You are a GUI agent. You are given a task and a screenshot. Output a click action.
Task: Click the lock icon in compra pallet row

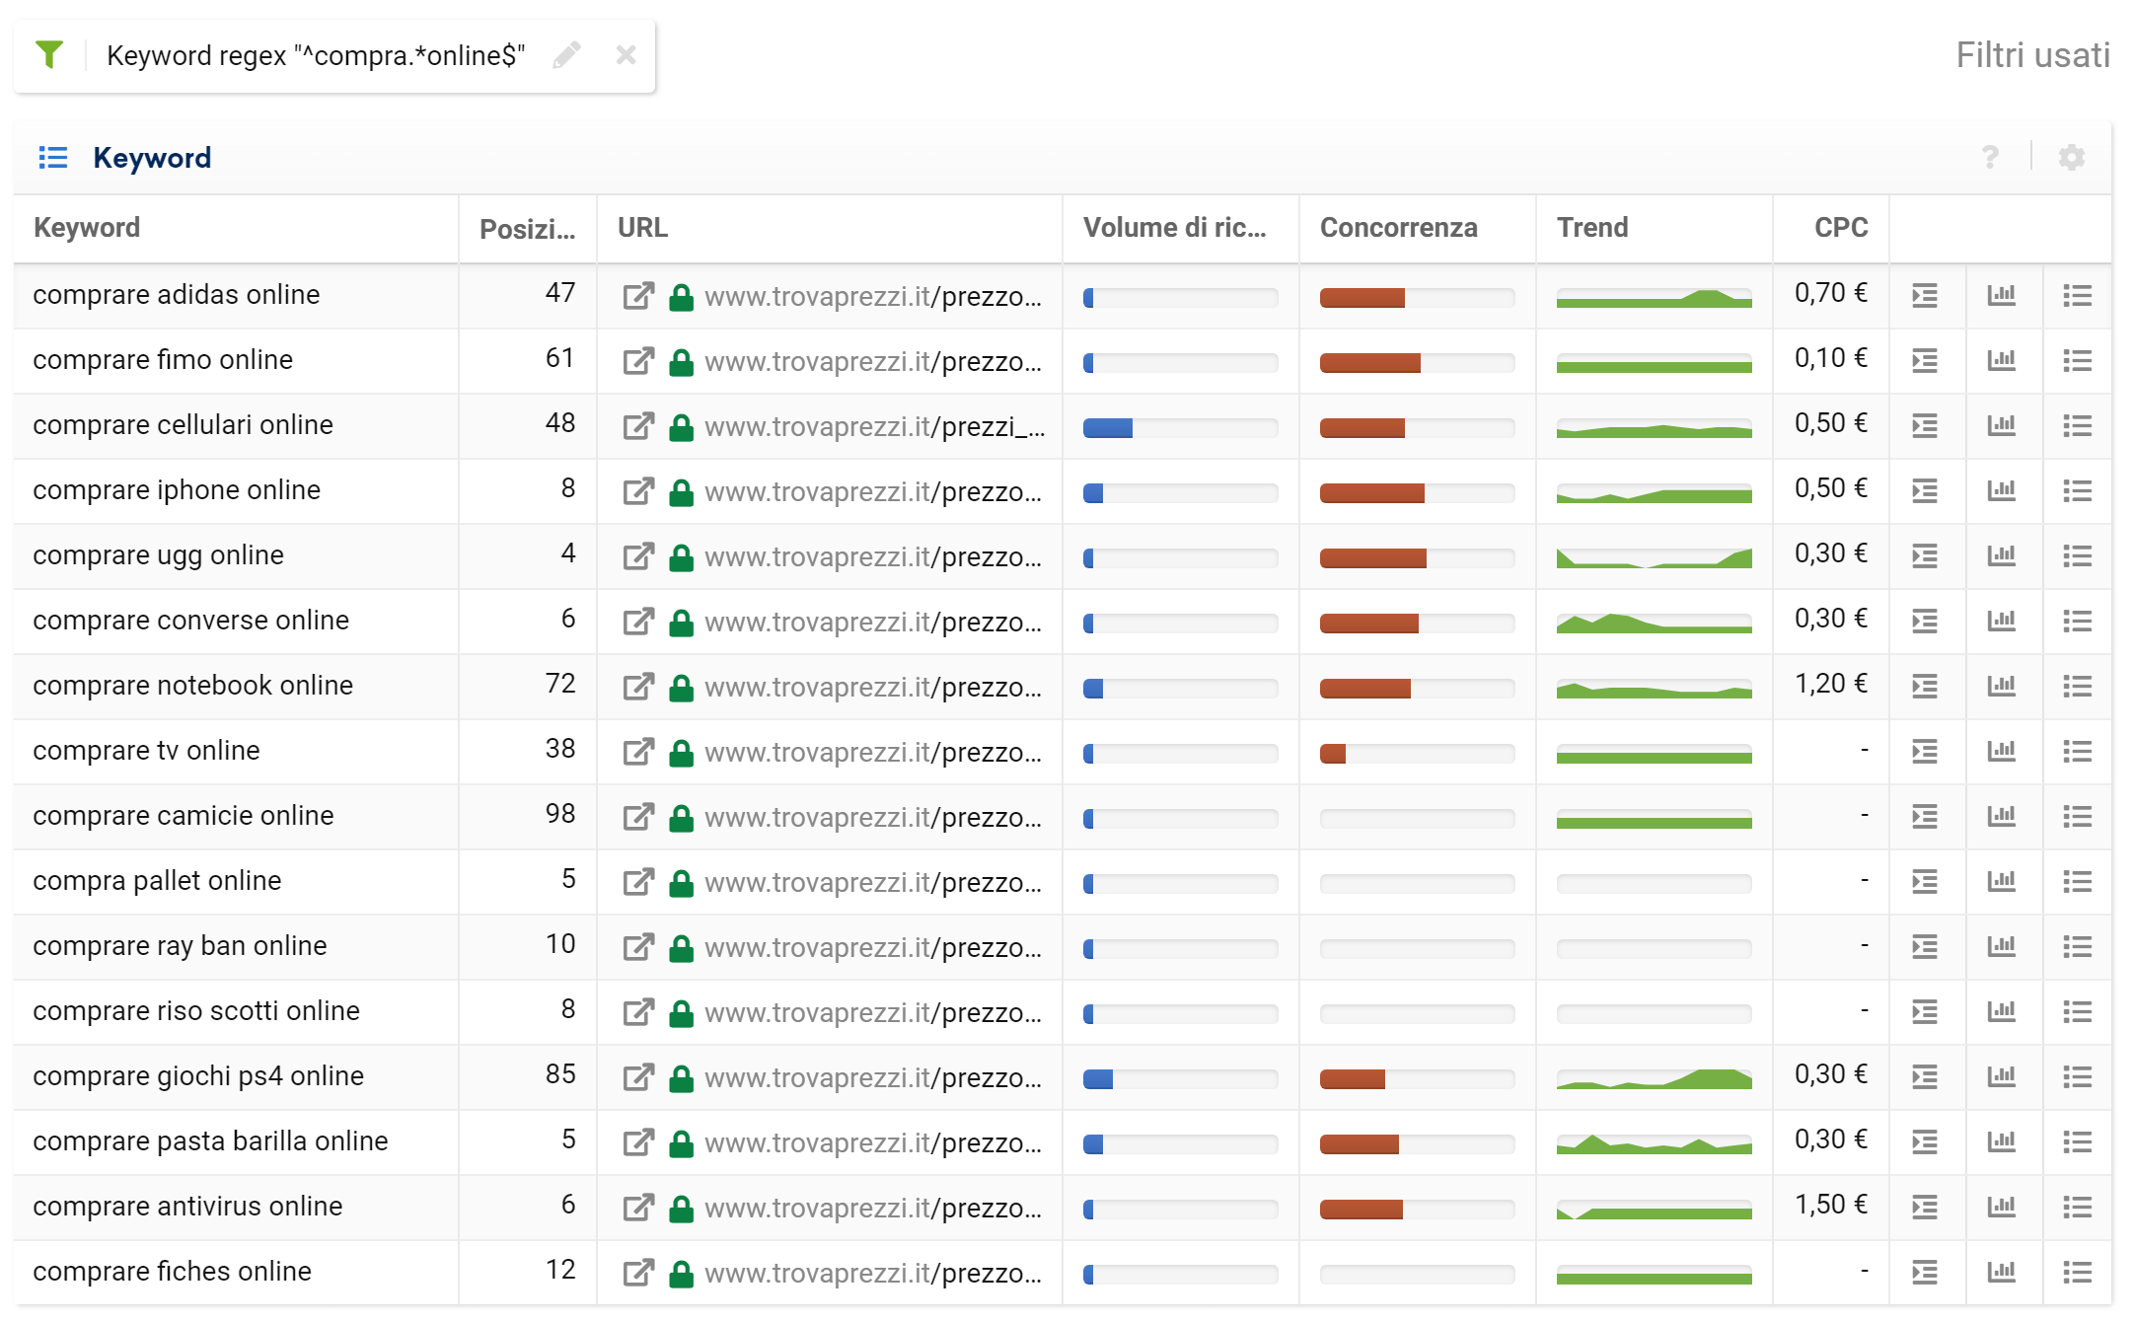point(681,883)
